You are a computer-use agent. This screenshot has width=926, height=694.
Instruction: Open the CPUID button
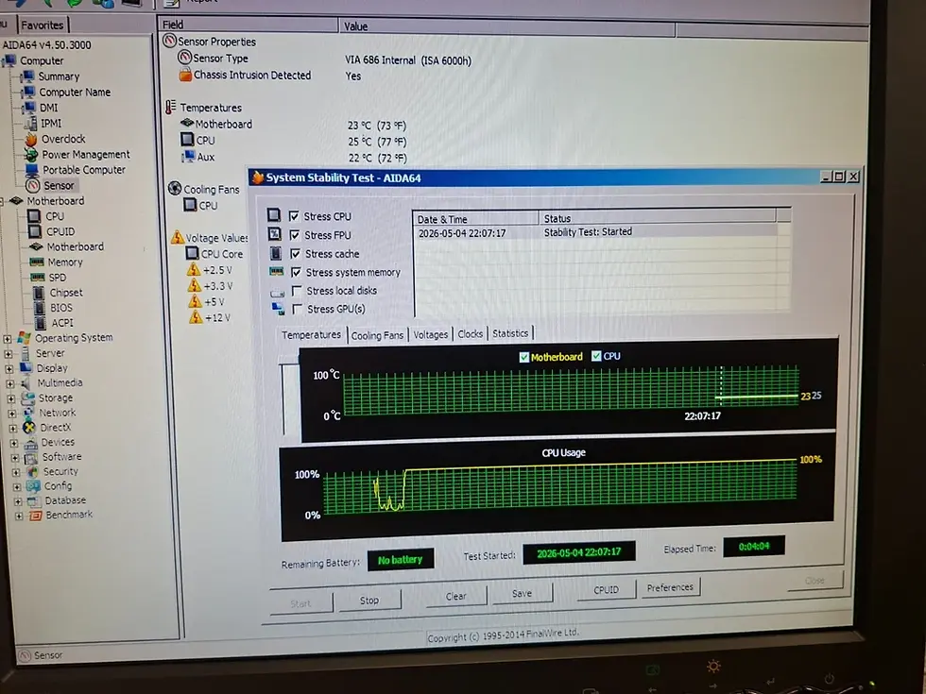606,589
